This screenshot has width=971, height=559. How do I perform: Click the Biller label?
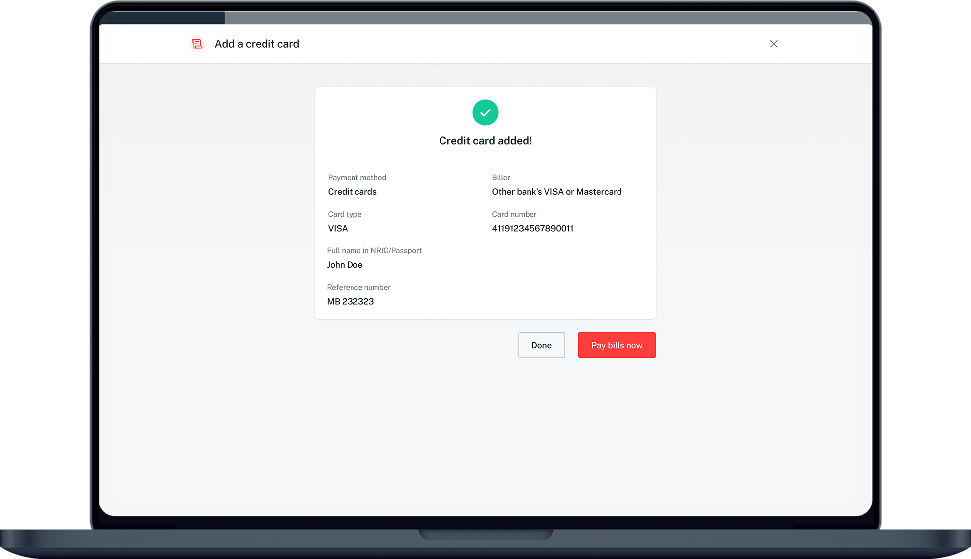[x=501, y=178]
